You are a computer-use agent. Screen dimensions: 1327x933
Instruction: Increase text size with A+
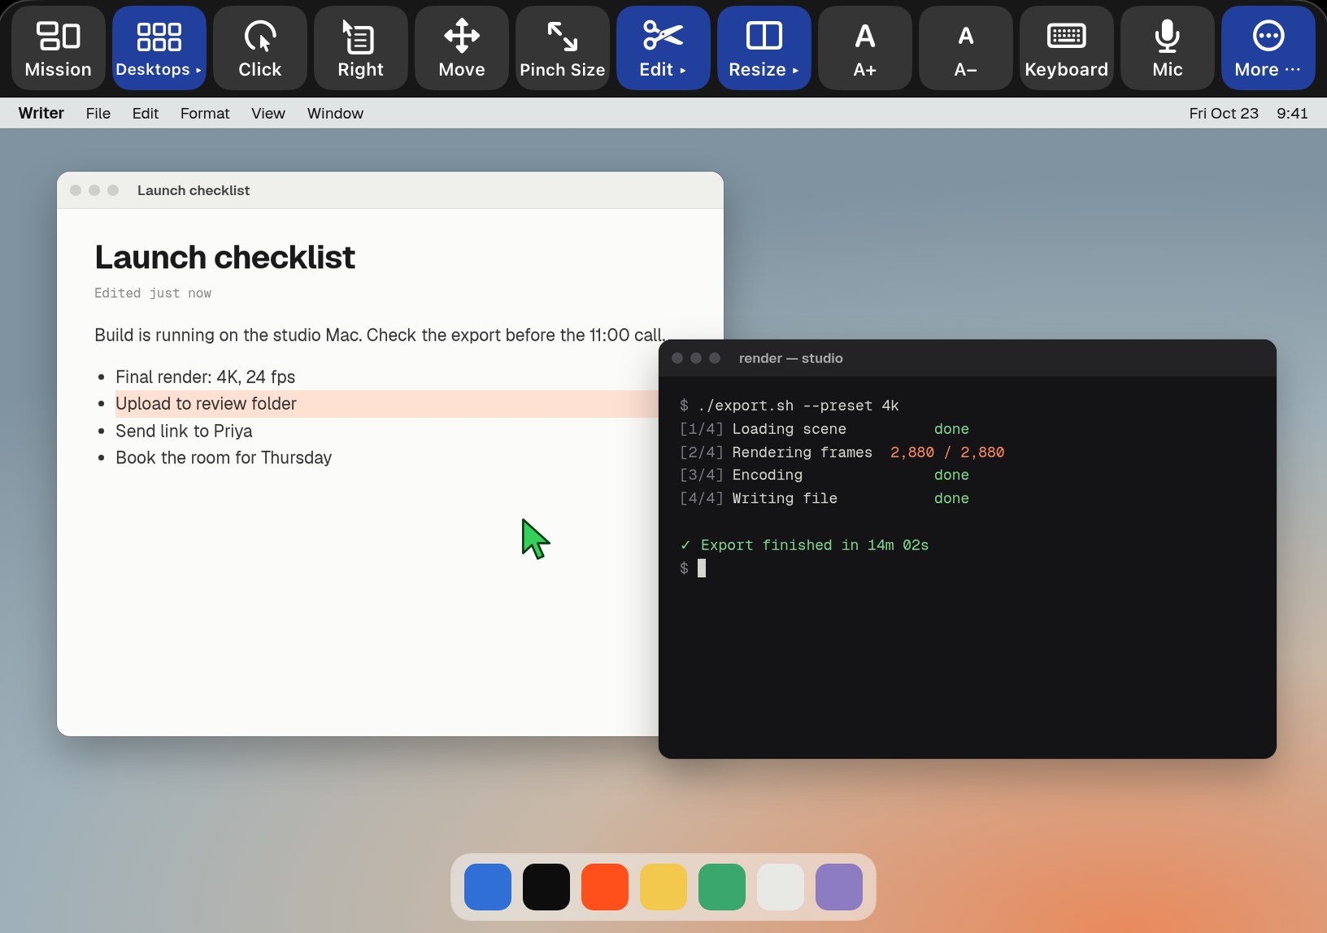[865, 48]
